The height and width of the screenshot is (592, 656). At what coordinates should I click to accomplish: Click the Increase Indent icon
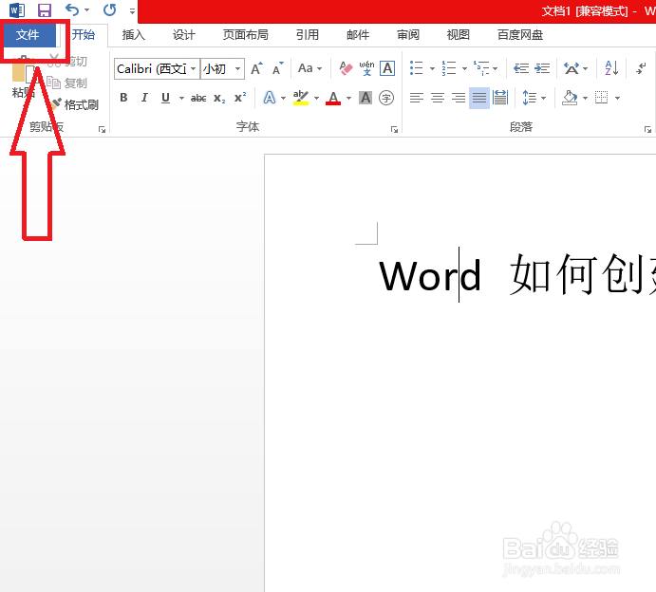tap(542, 68)
